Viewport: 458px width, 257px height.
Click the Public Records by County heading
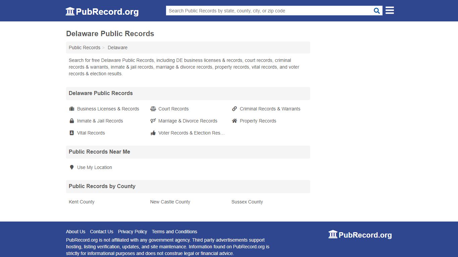tap(102, 186)
